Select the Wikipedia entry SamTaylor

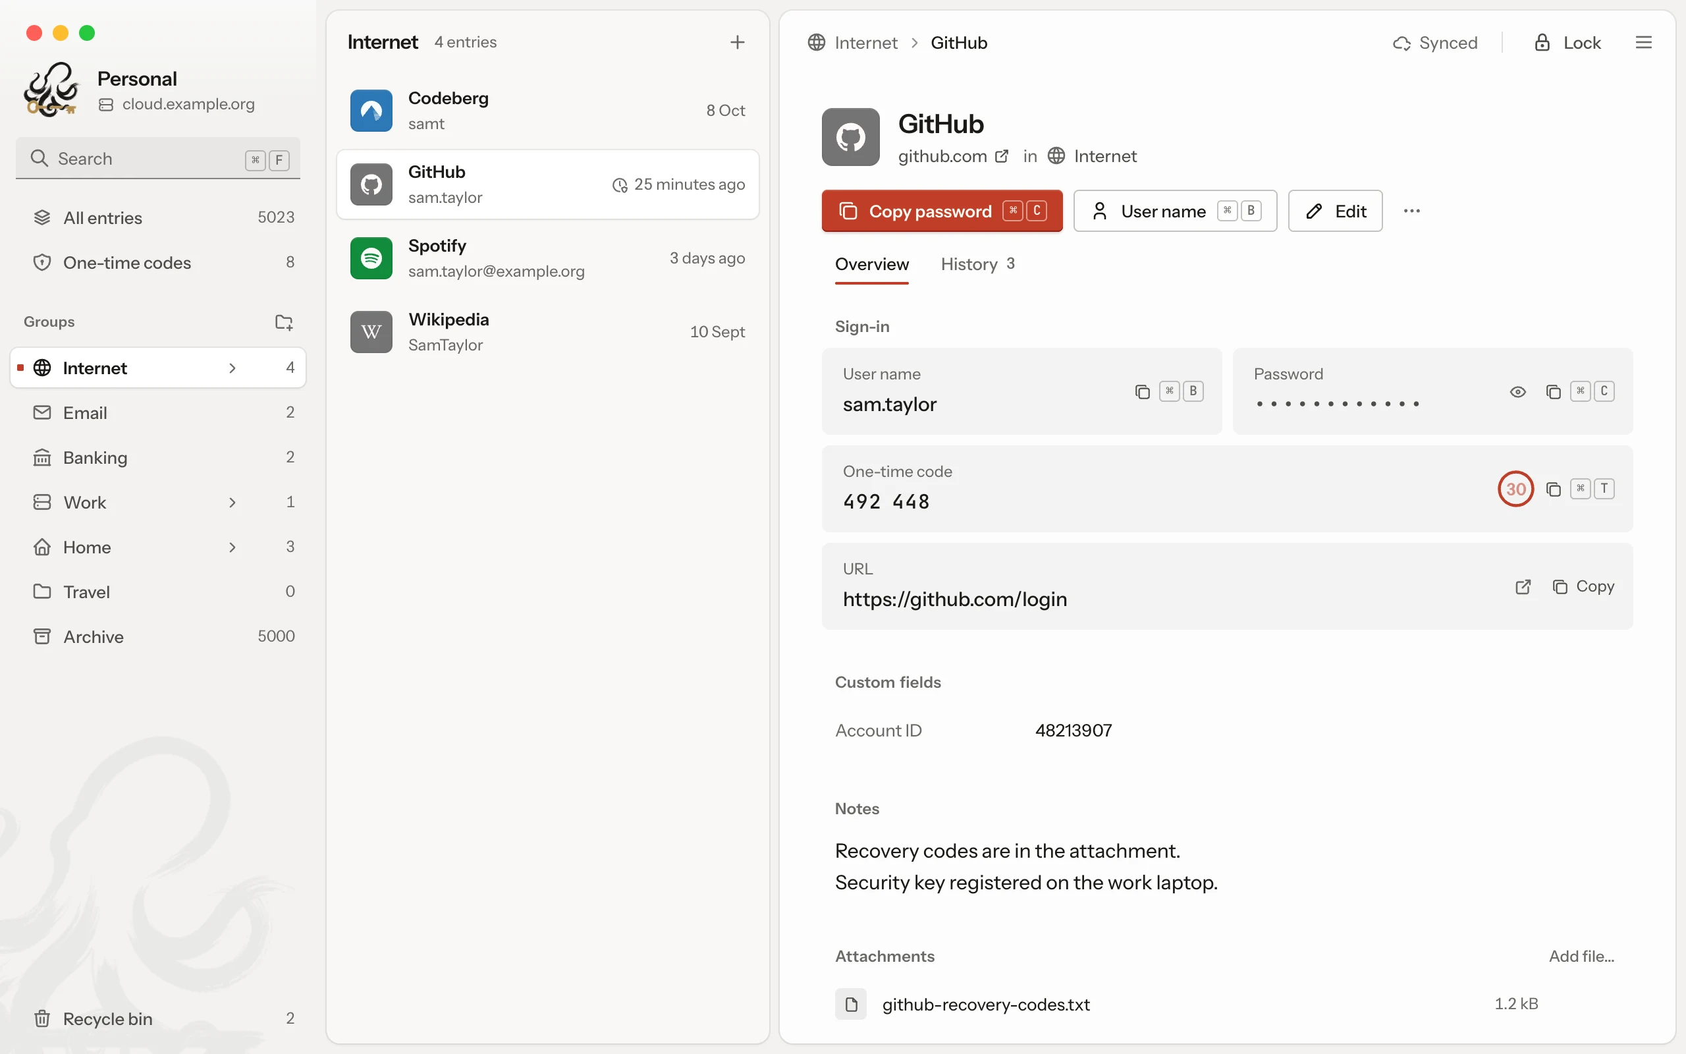[445, 345]
